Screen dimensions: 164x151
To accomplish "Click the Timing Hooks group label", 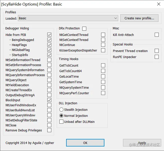I will [68, 59].
